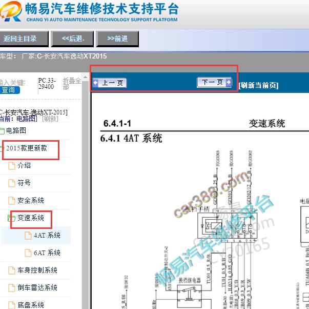Image resolution: width=309 pixels, height=309 pixels.
Task: Click the 6.4.1-1 page number text
Action: [117, 124]
